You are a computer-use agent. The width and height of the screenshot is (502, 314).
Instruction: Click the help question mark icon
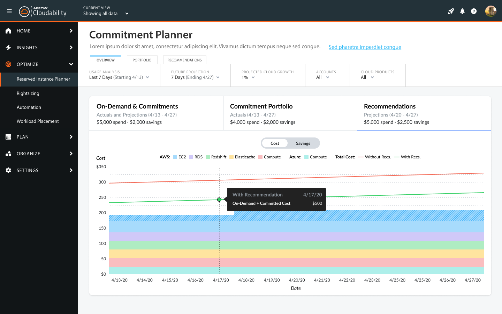(x=474, y=11)
